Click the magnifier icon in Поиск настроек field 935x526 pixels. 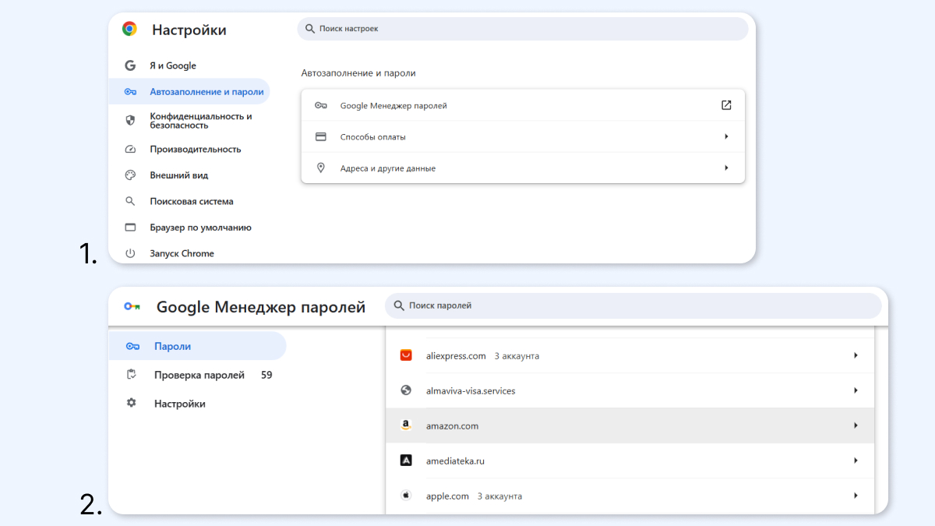coord(310,28)
